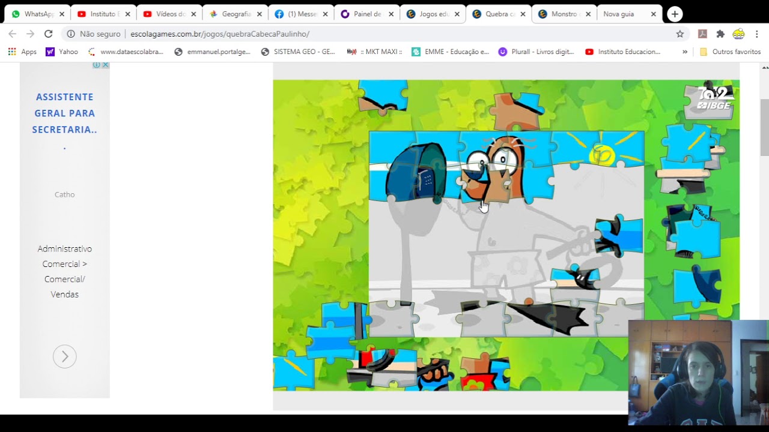Click the page vertical scrollbar
The width and height of the screenshot is (769, 432).
[x=764, y=126]
